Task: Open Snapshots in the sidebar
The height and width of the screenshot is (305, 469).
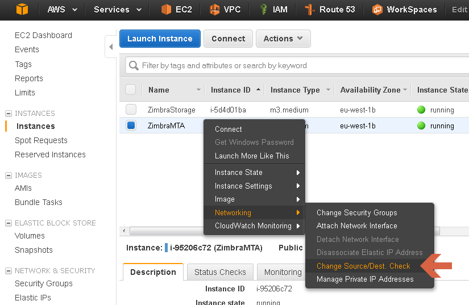Action: (x=34, y=250)
